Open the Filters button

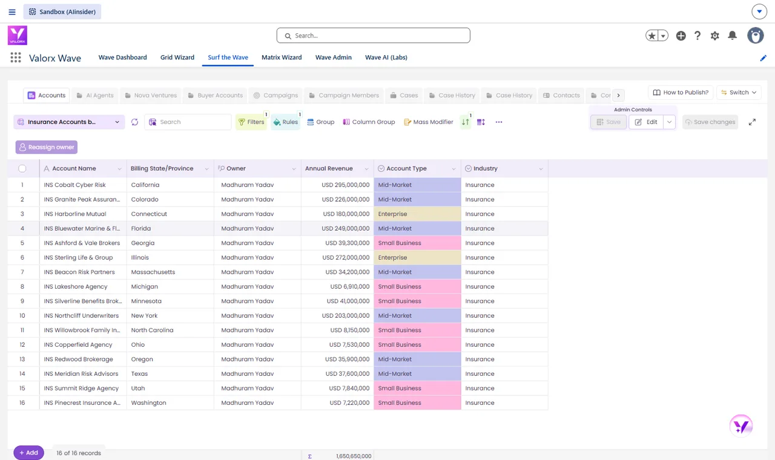tap(251, 122)
